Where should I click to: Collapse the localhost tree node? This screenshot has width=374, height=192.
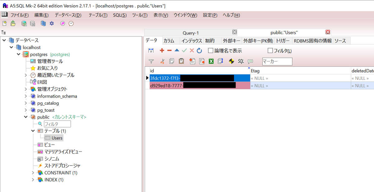pos(12,47)
